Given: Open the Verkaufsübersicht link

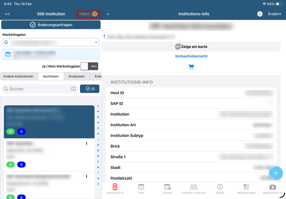Looking at the screenshot, I should click(x=191, y=56).
